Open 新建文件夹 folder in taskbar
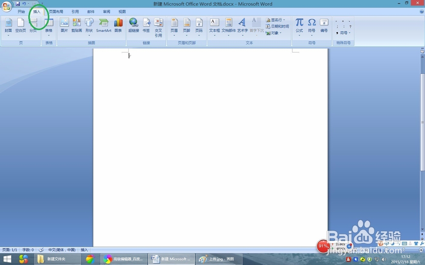The image size is (425, 265). pos(57,259)
